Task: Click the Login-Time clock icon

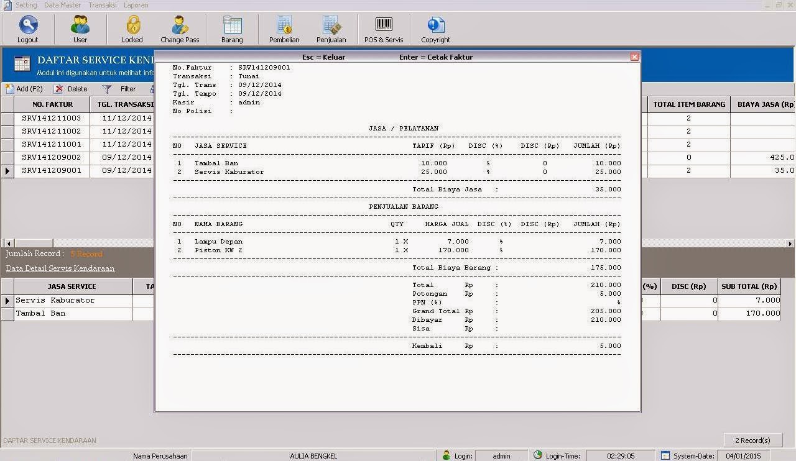Action: point(538,455)
